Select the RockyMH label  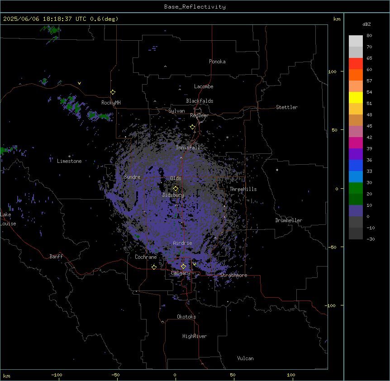[x=111, y=103]
